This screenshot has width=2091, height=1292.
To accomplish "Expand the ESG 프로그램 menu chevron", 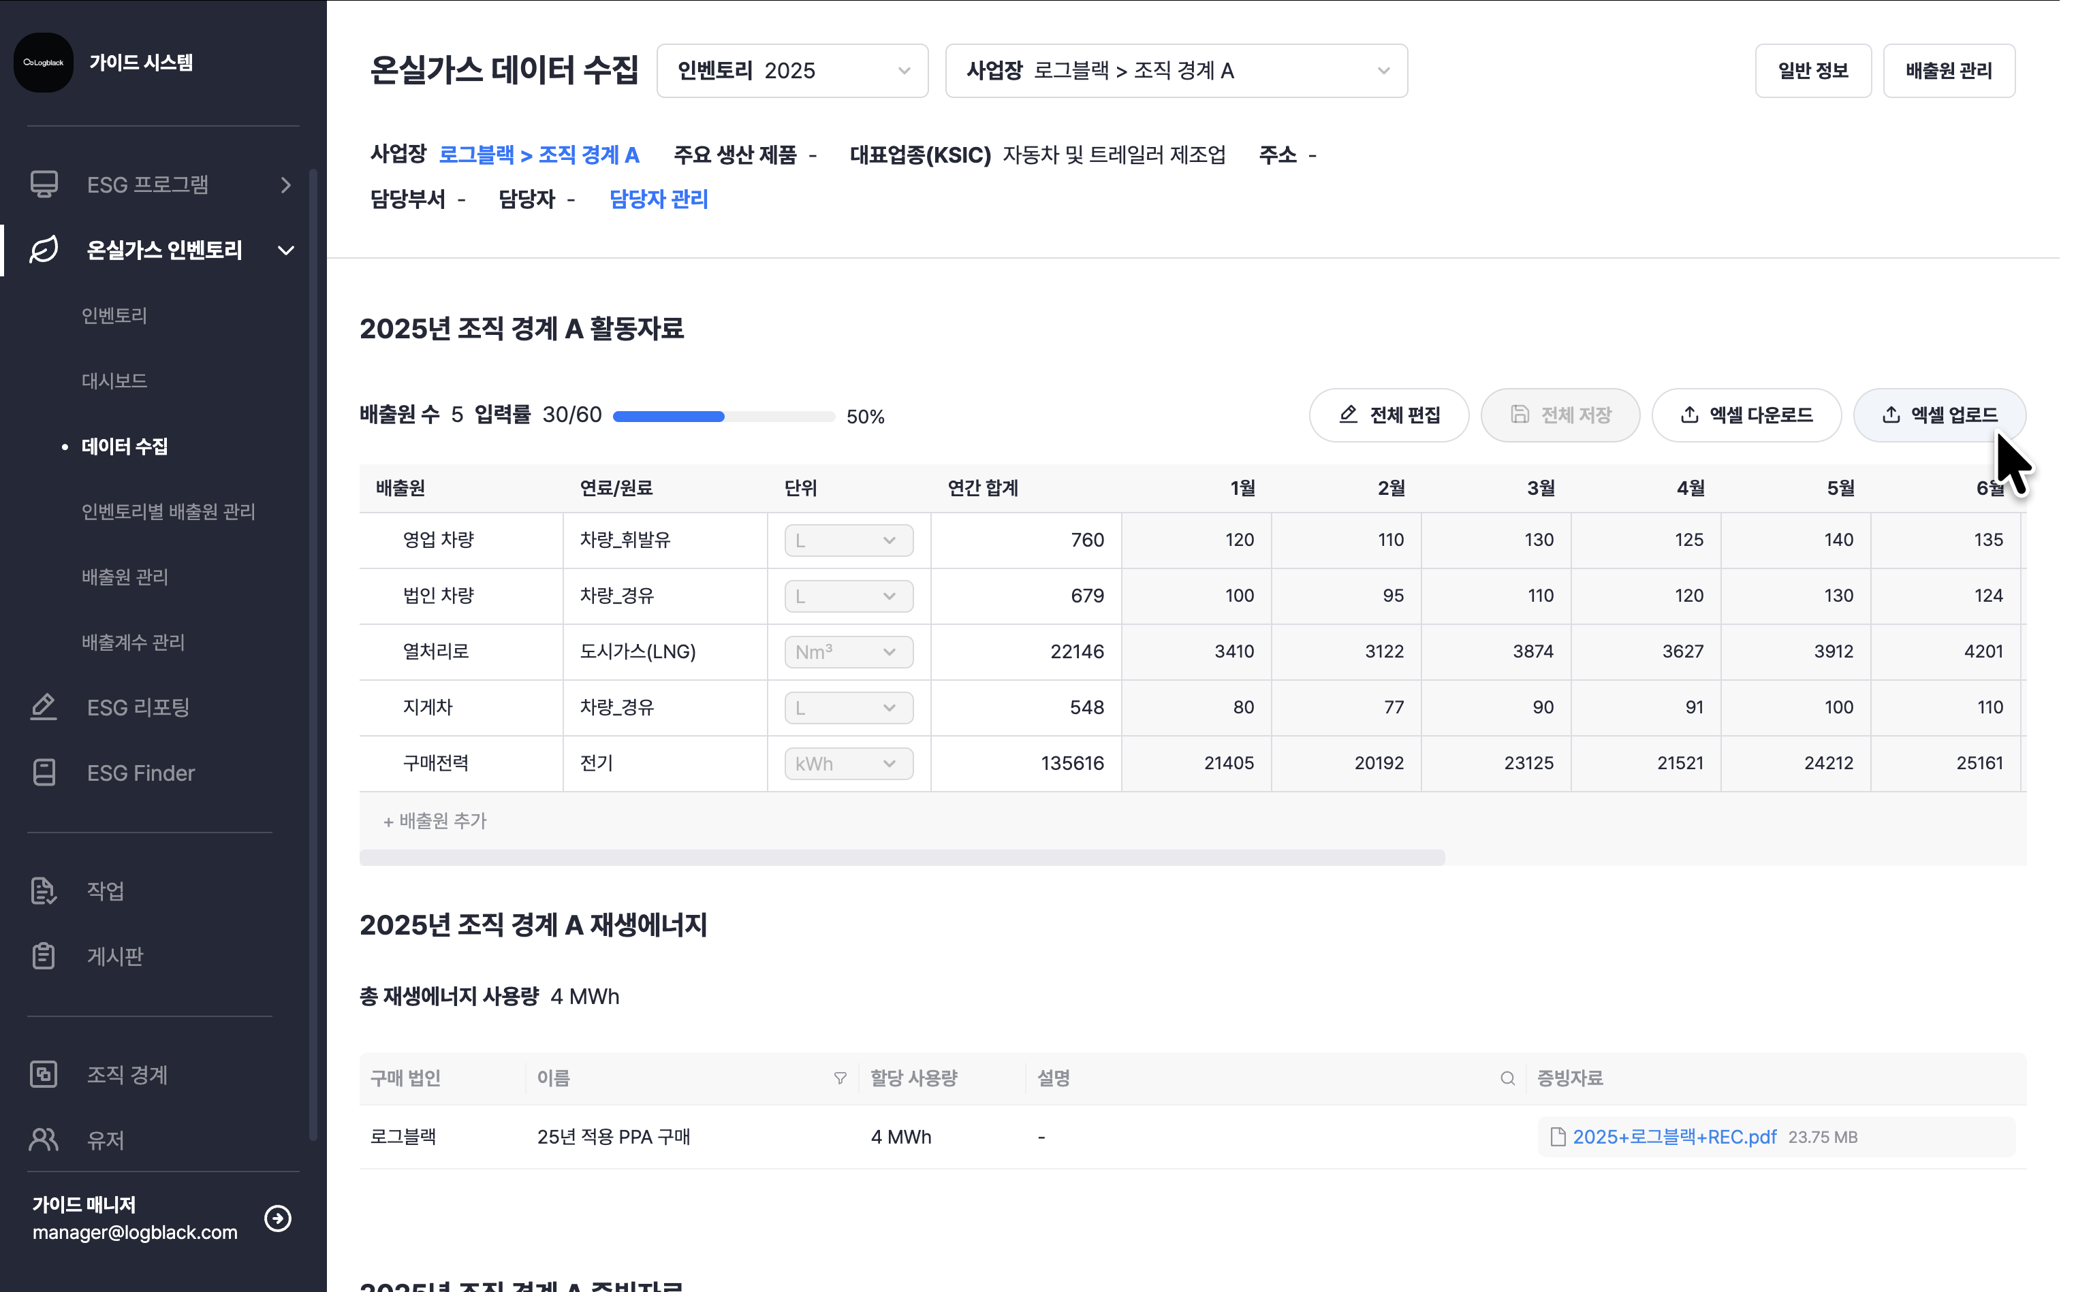I will coord(286,184).
